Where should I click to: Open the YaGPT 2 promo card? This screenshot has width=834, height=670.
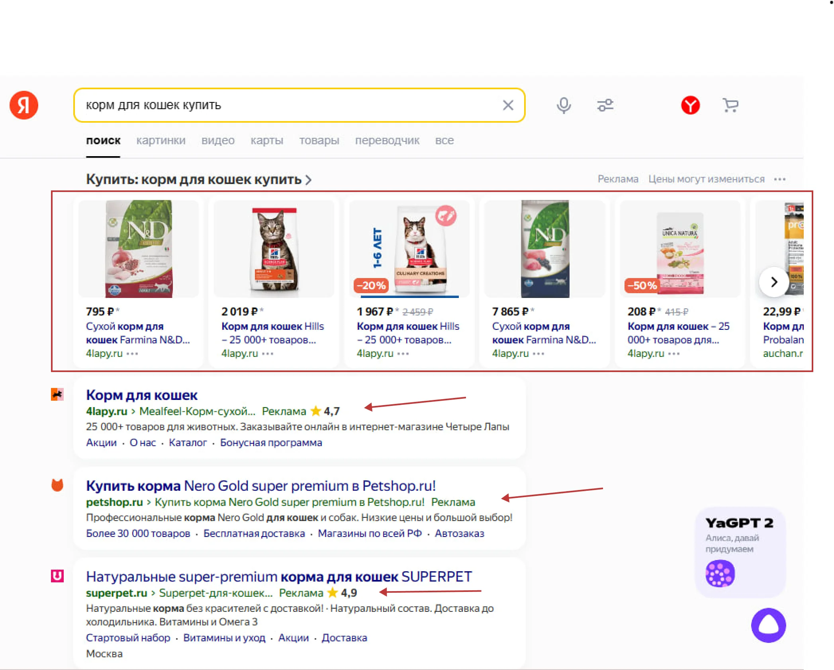740,552
